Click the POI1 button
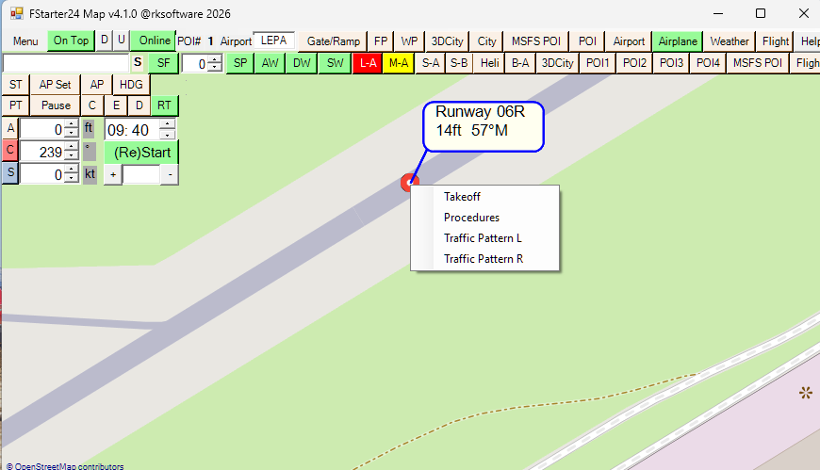The height and width of the screenshot is (470, 820). [x=598, y=63]
